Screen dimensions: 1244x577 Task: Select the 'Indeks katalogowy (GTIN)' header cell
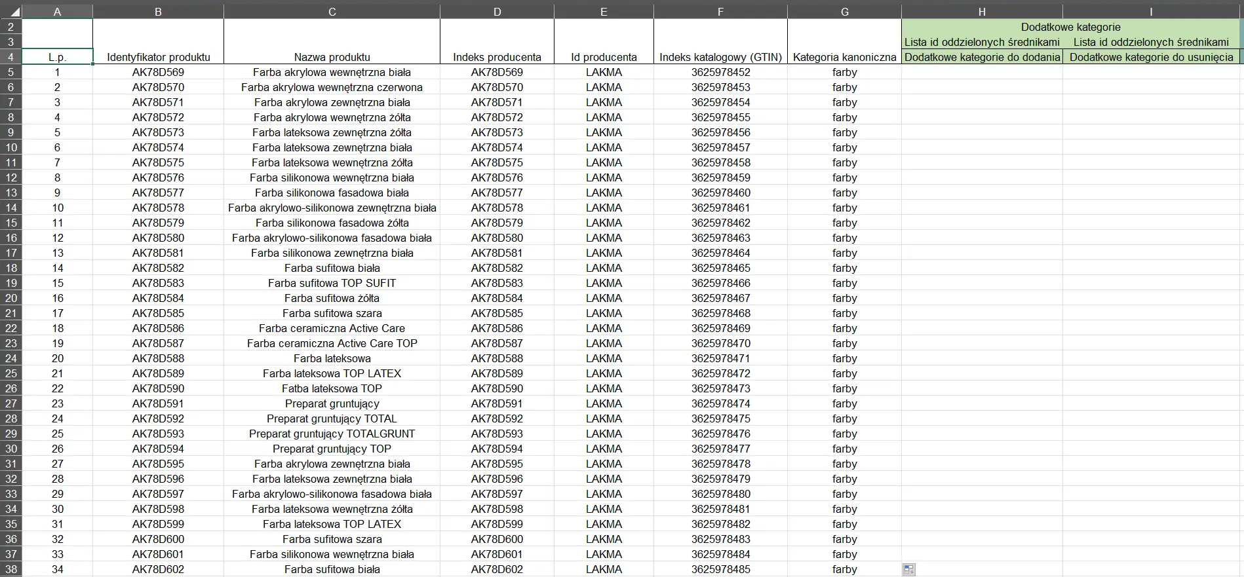click(720, 57)
